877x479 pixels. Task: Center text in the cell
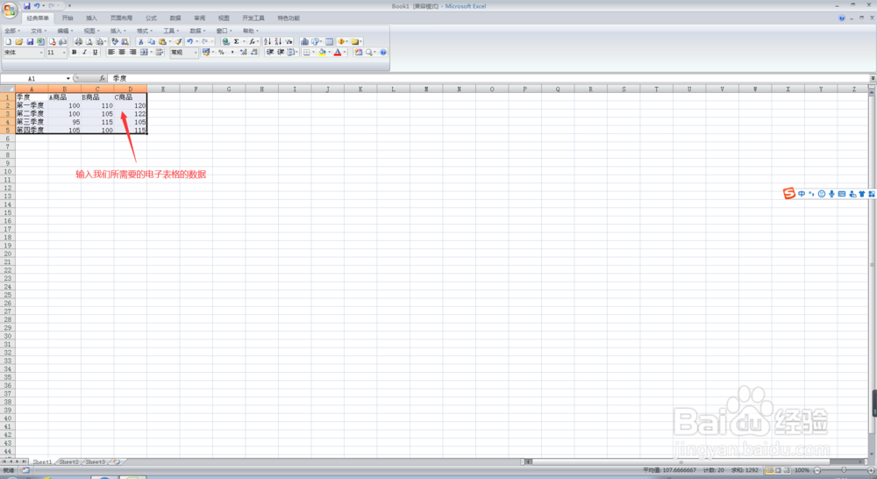coord(122,52)
